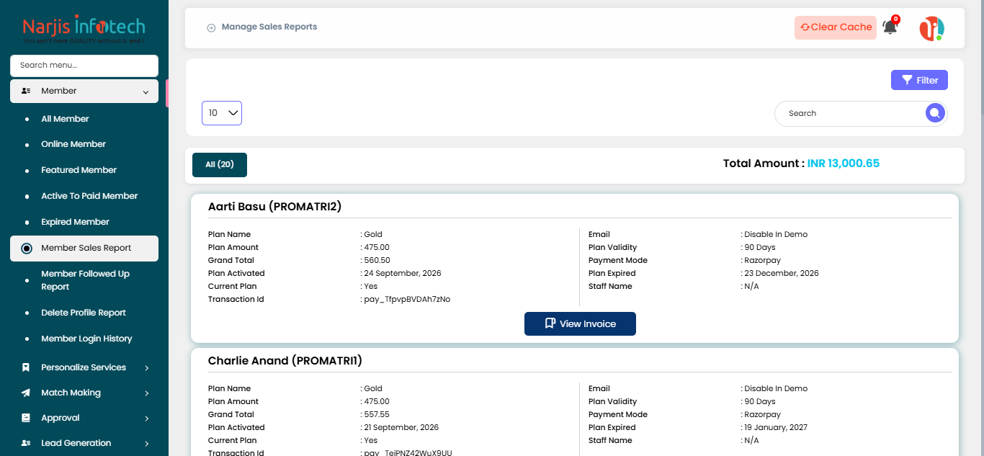984x456 pixels.
Task: Open the rows-per-page dropdown showing 10
Action: pyautogui.click(x=222, y=113)
